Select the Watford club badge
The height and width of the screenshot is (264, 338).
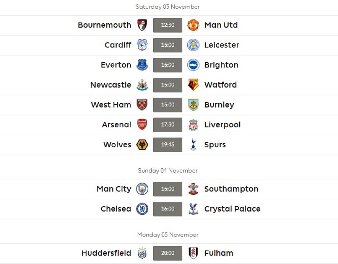click(x=193, y=85)
